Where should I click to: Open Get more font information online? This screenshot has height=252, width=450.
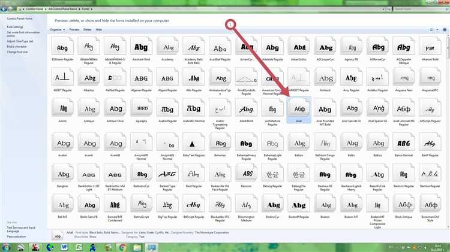(23, 34)
